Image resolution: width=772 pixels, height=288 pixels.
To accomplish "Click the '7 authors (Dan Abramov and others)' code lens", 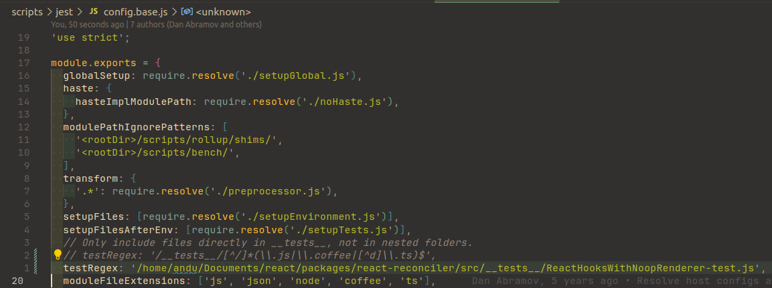I will coord(196,25).
